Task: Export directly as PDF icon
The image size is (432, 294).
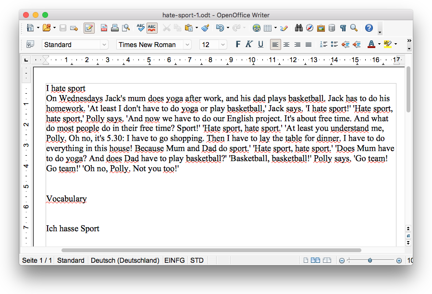Action: pos(104,28)
